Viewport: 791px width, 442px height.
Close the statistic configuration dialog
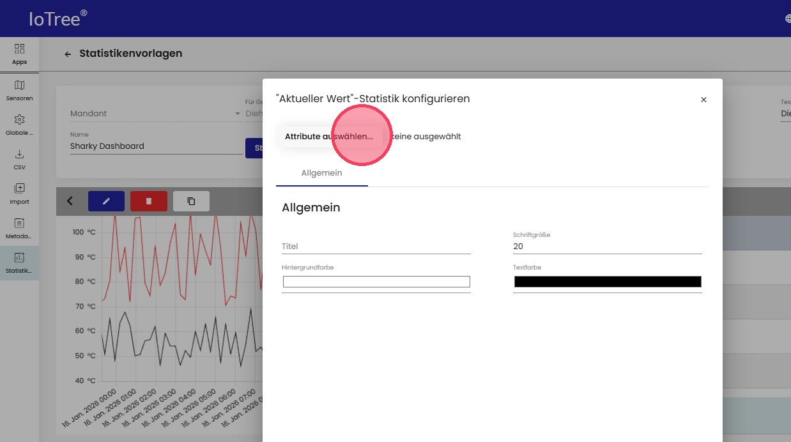[703, 100]
